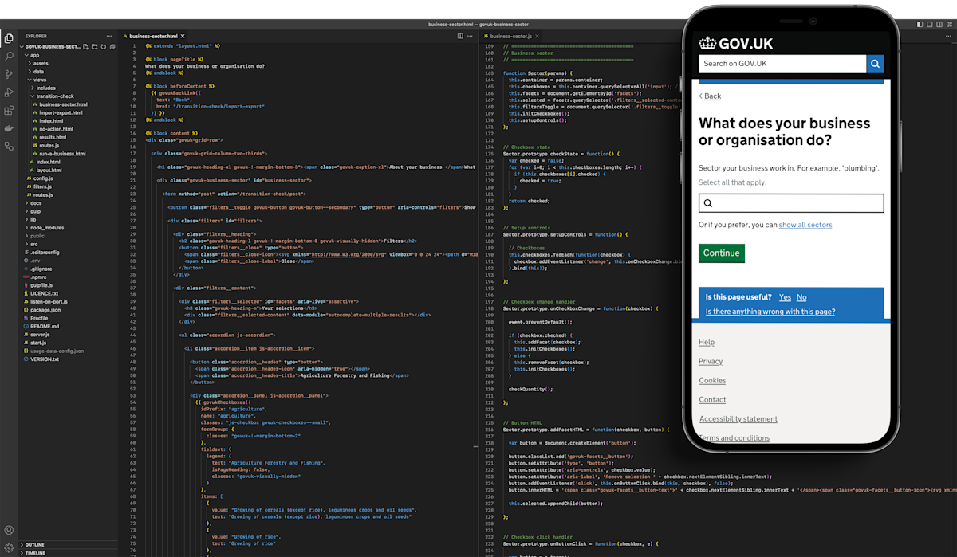Expand the assets folder

tap(40, 63)
